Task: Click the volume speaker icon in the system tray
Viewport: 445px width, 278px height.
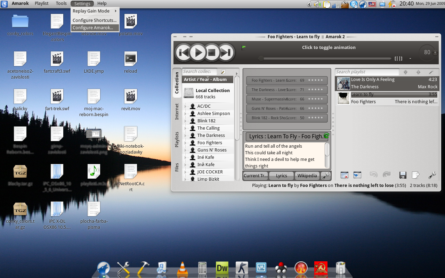Action: click(x=317, y=4)
